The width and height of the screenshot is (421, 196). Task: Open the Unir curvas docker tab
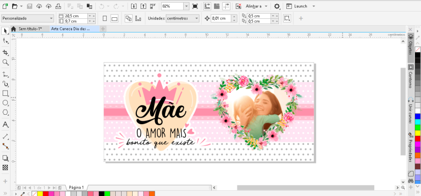(410, 111)
